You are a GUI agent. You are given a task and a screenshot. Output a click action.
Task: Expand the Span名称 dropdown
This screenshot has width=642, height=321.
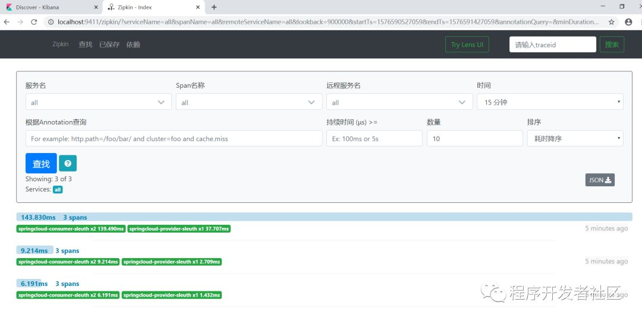click(249, 102)
